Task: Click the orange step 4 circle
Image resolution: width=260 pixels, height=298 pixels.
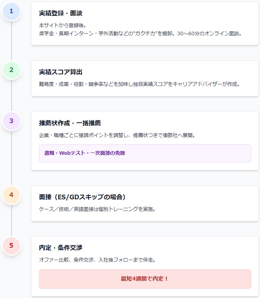Action: [x=11, y=195]
